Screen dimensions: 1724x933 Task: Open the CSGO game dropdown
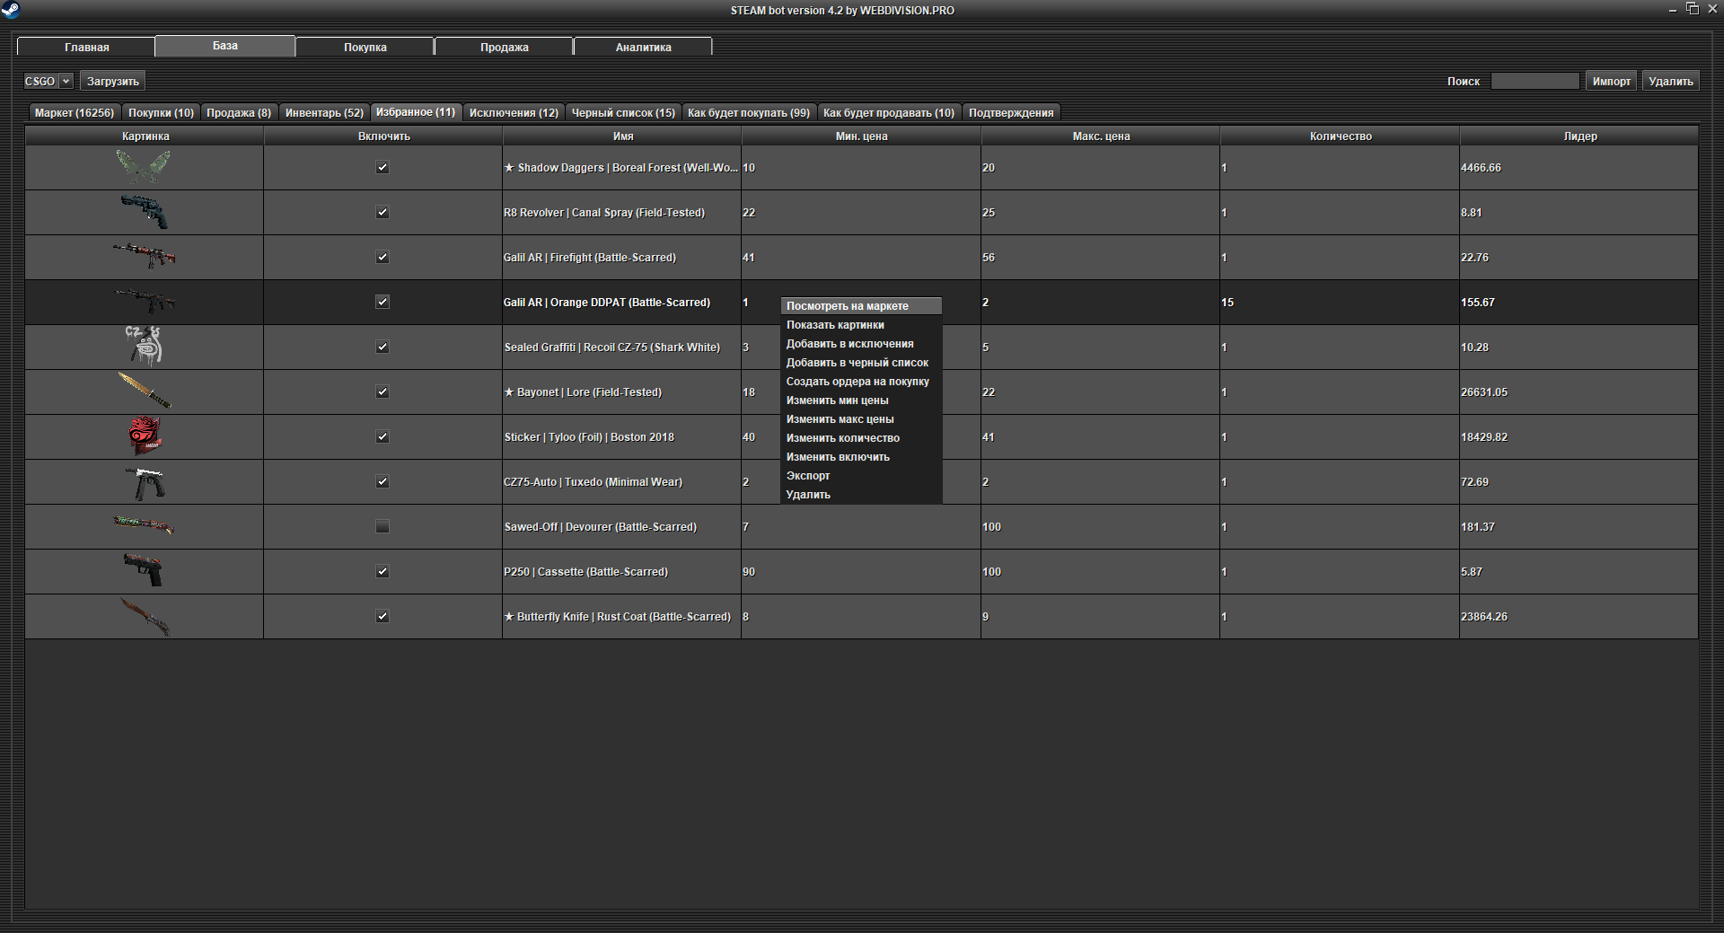point(48,81)
